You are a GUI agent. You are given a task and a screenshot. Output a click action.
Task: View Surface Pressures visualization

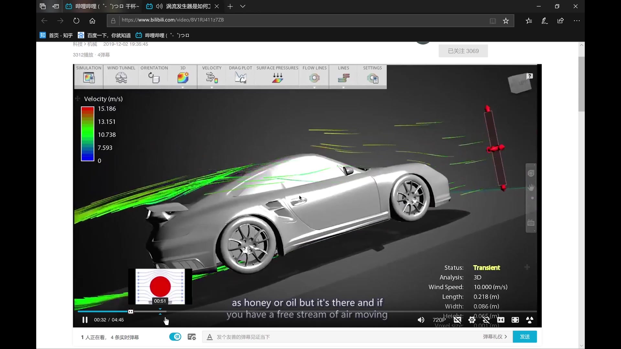[x=277, y=77]
